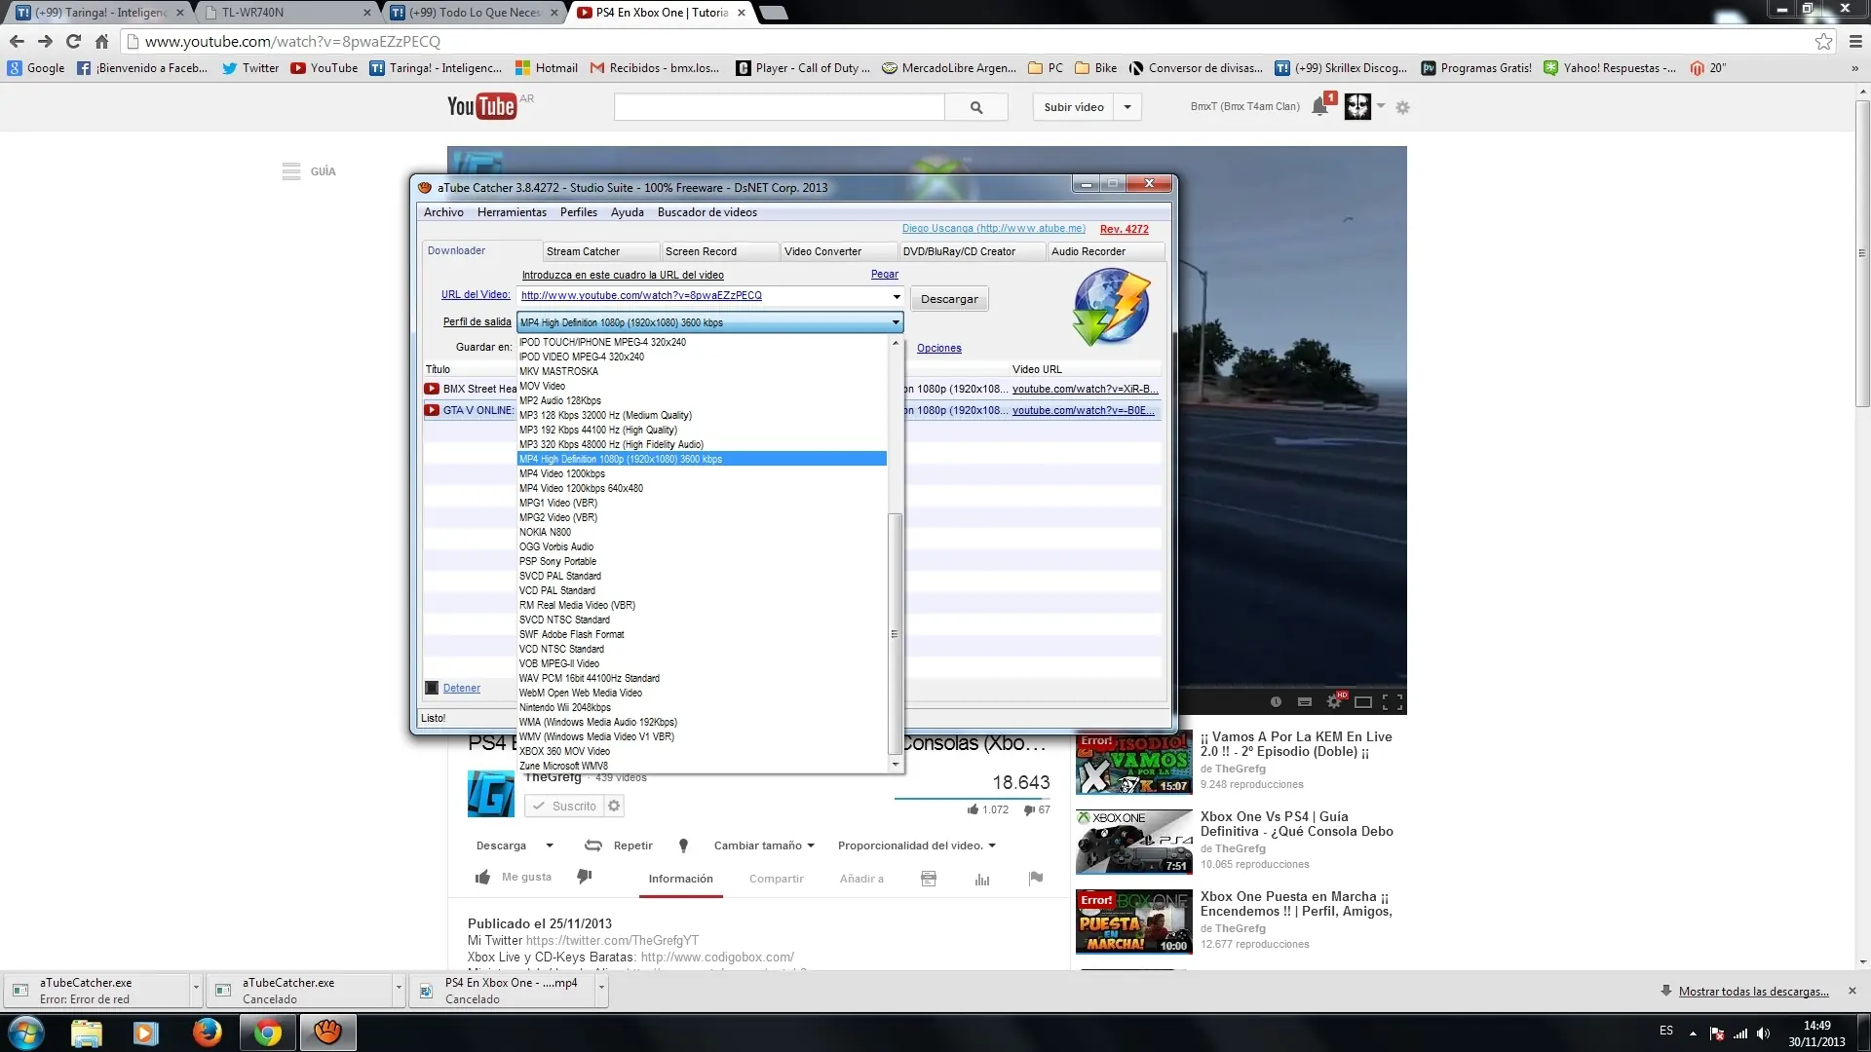Select WAV PCM 16bit 44100Hz Standard profile
The width and height of the screenshot is (1871, 1052).
[x=702, y=679]
